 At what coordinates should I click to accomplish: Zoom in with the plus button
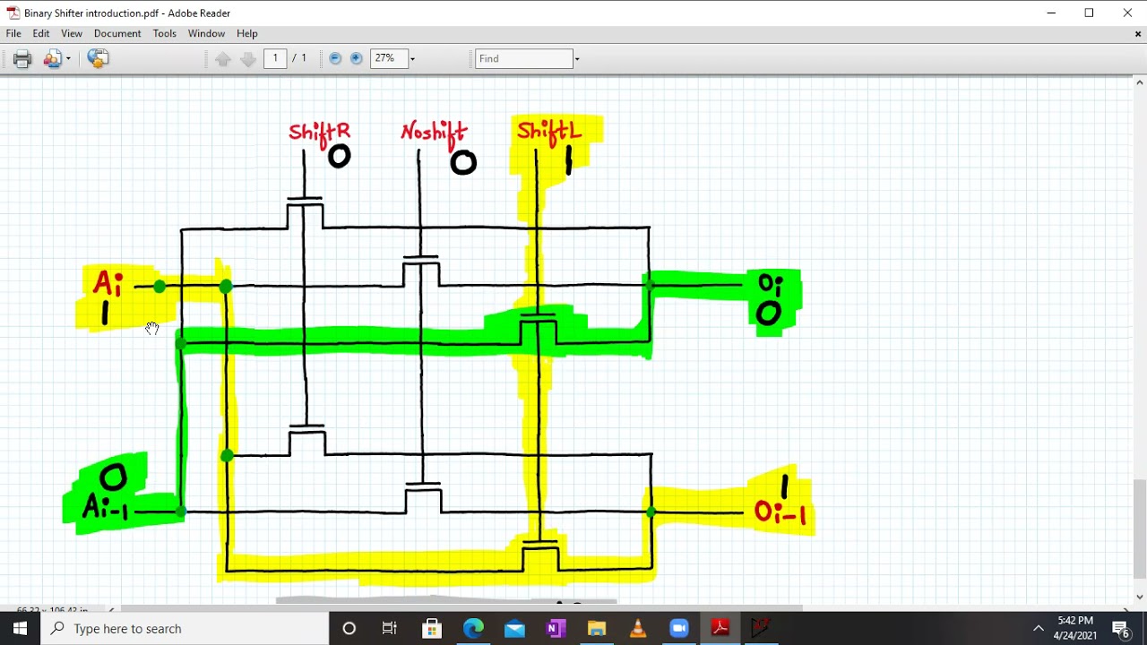pos(356,58)
